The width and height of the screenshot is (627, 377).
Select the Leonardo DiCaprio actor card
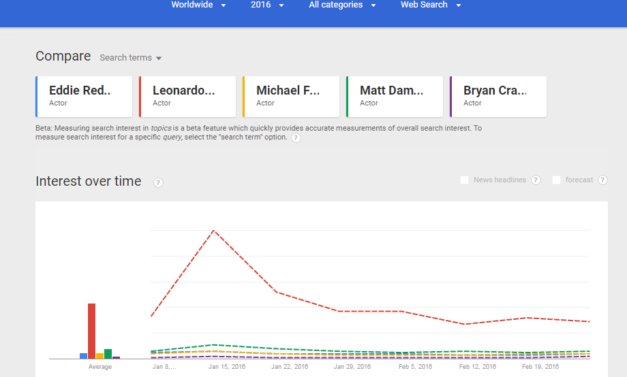(187, 97)
